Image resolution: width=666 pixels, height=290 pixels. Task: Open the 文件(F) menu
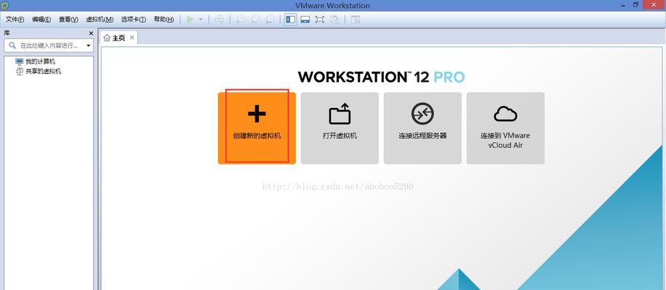pos(15,20)
